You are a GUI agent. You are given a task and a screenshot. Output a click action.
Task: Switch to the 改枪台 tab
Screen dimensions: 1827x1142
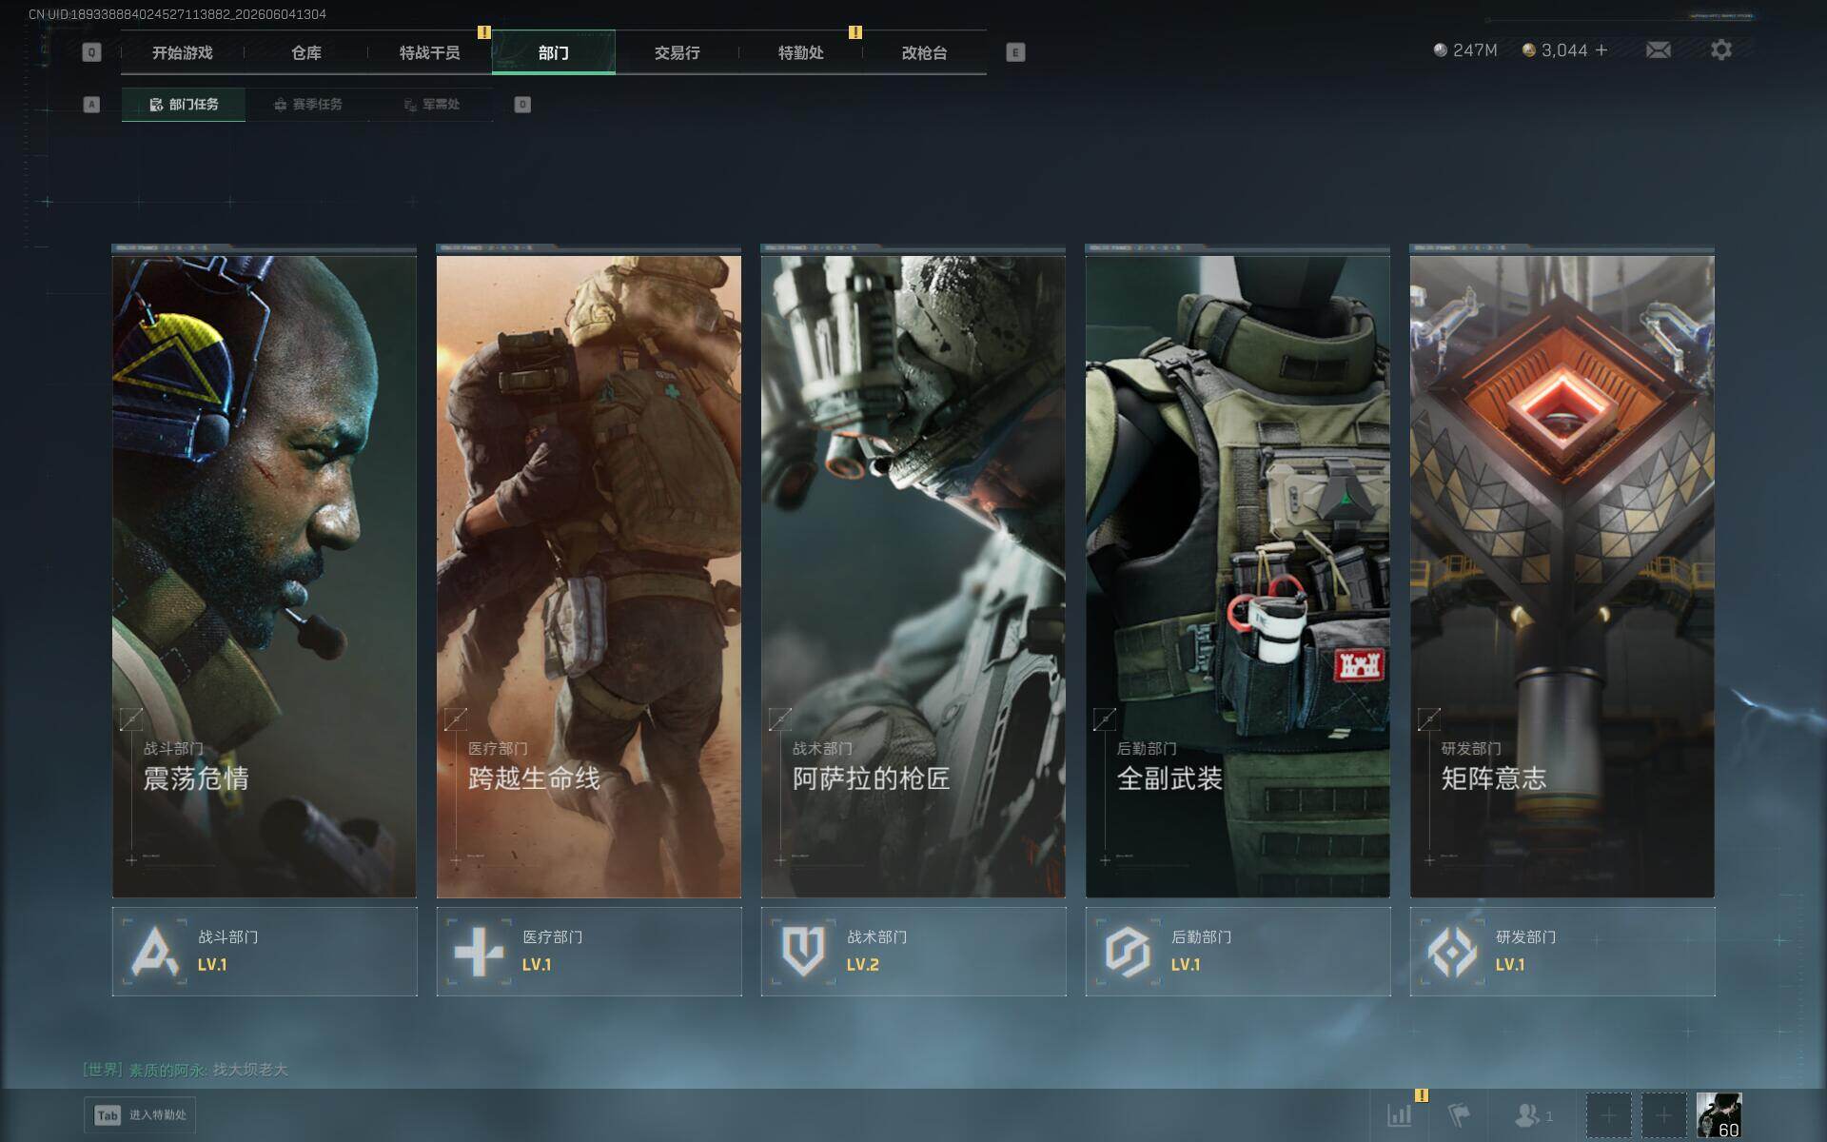pos(925,52)
